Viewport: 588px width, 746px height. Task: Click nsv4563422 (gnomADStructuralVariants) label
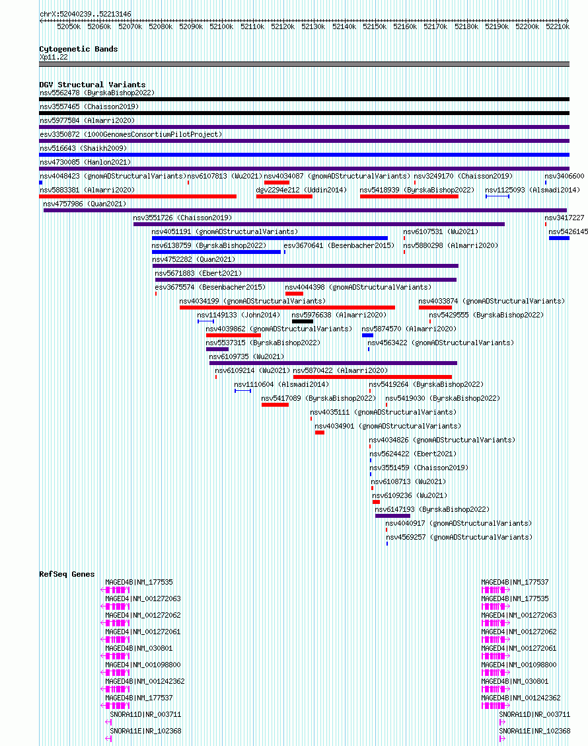(441, 343)
